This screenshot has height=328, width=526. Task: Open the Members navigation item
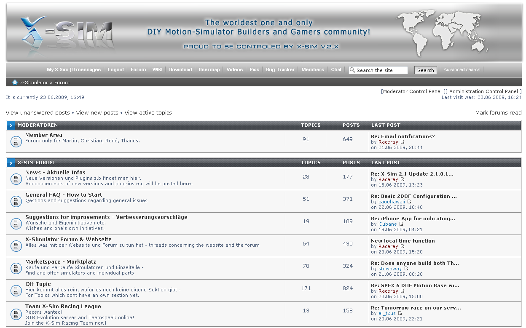click(313, 69)
